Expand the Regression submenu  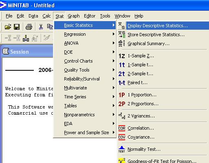pyautogui.click(x=85, y=34)
